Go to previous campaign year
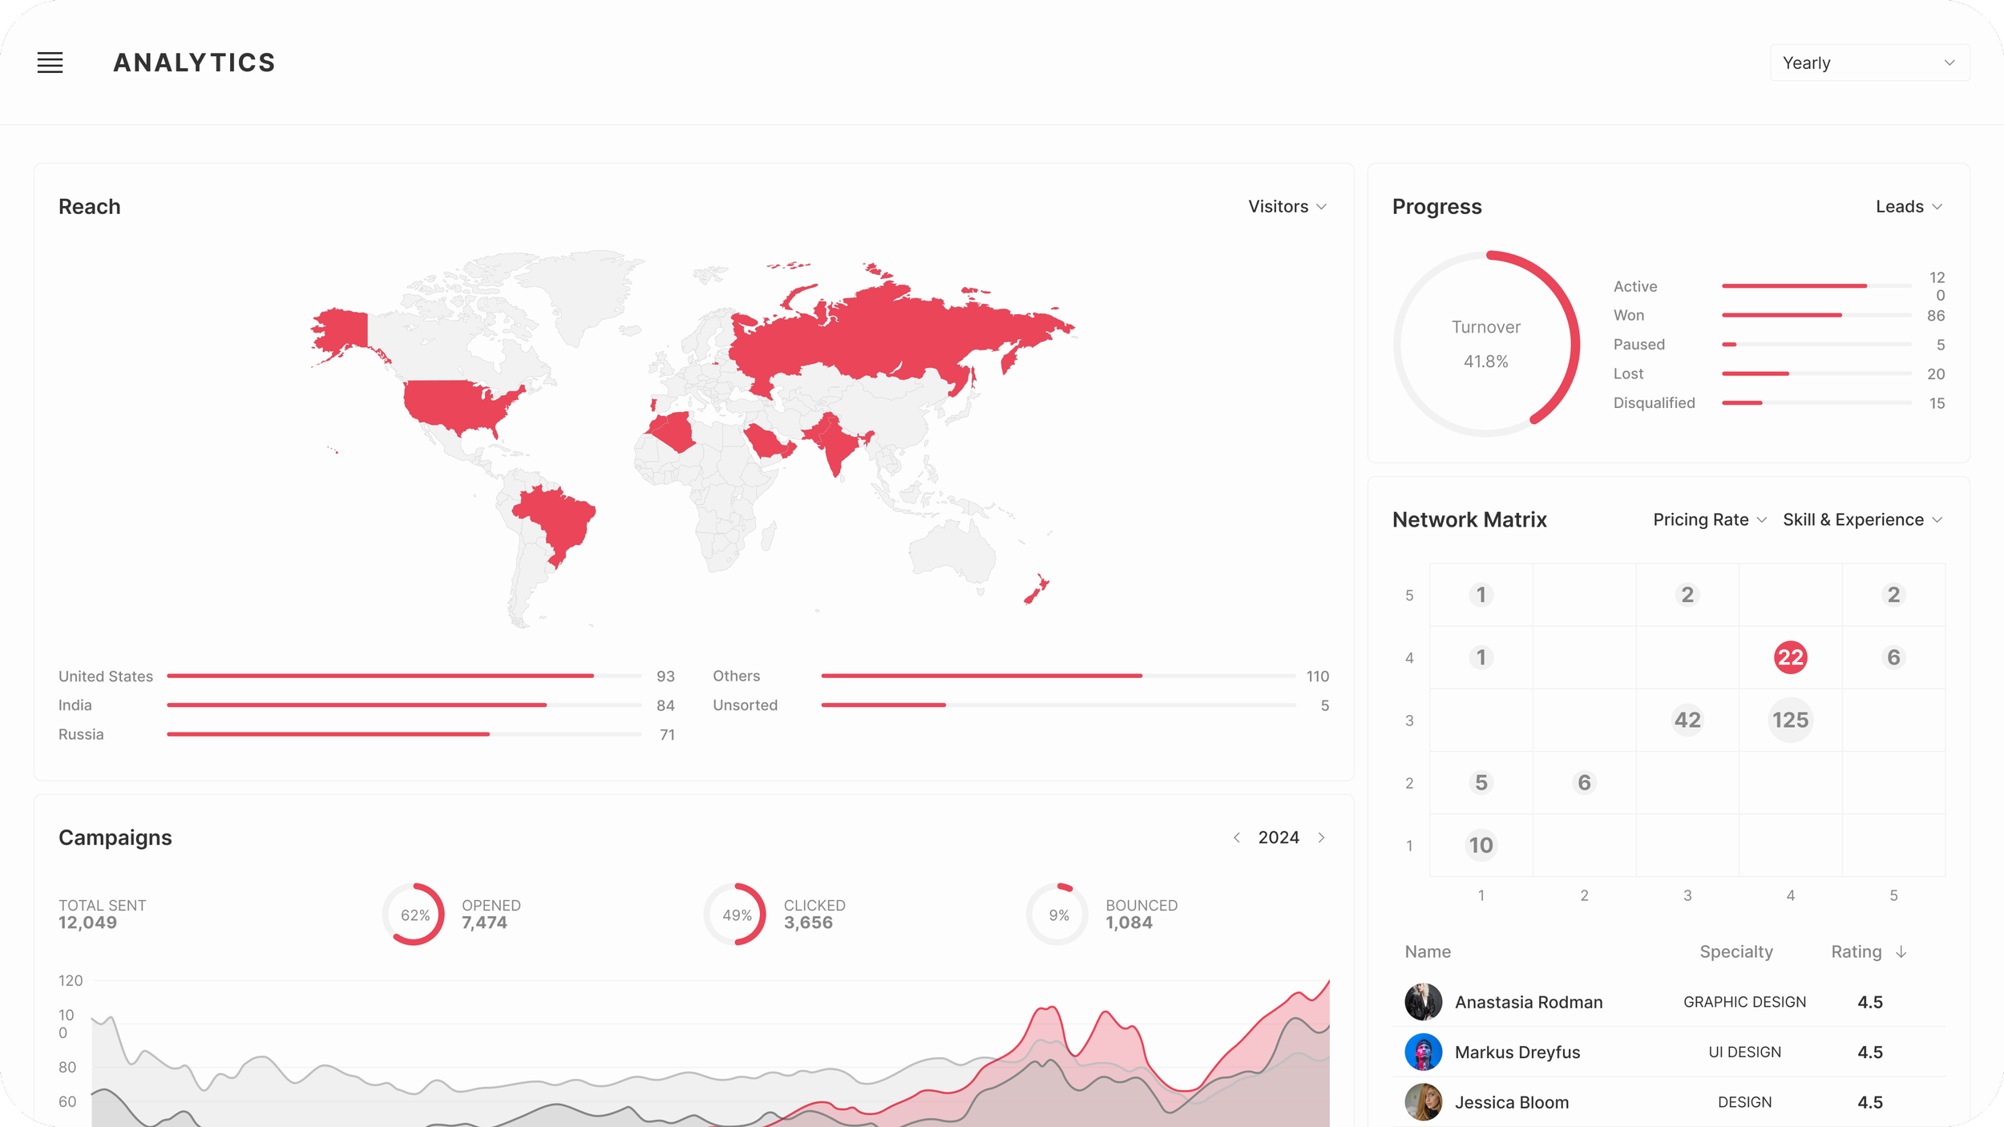This screenshot has height=1127, width=2004. 1237,838
